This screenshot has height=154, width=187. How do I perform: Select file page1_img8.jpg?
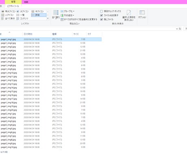coord(51,65)
